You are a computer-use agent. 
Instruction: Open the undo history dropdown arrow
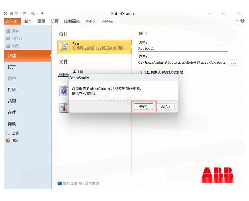pyautogui.click(x=20, y=13)
